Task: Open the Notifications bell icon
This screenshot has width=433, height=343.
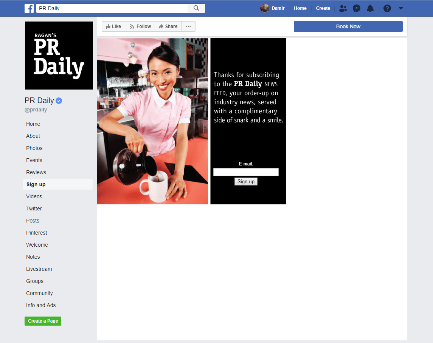Action: pyautogui.click(x=370, y=8)
